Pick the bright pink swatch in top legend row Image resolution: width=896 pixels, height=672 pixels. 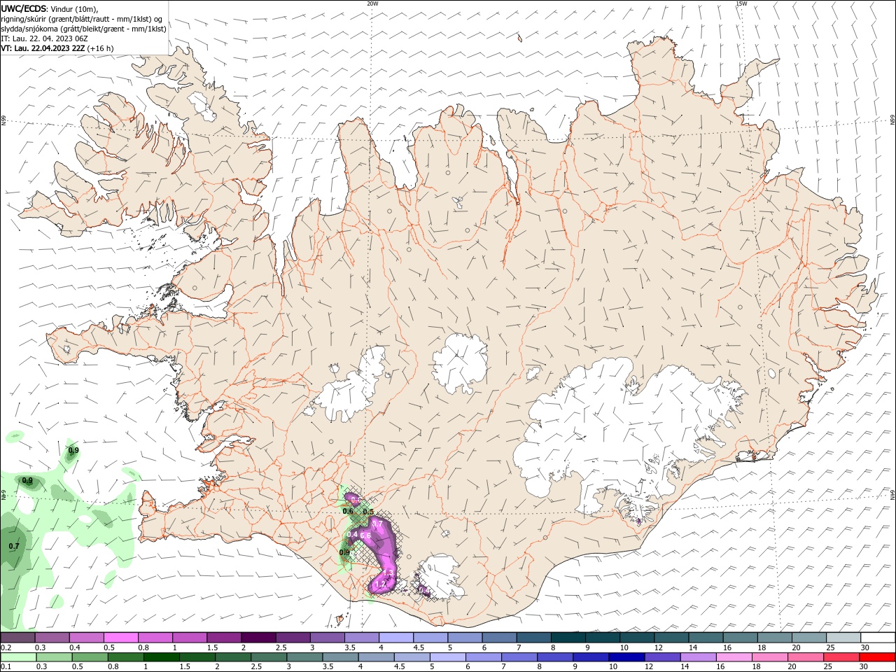pyautogui.click(x=121, y=638)
